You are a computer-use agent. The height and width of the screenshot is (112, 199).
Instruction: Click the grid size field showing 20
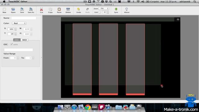point(104,12)
